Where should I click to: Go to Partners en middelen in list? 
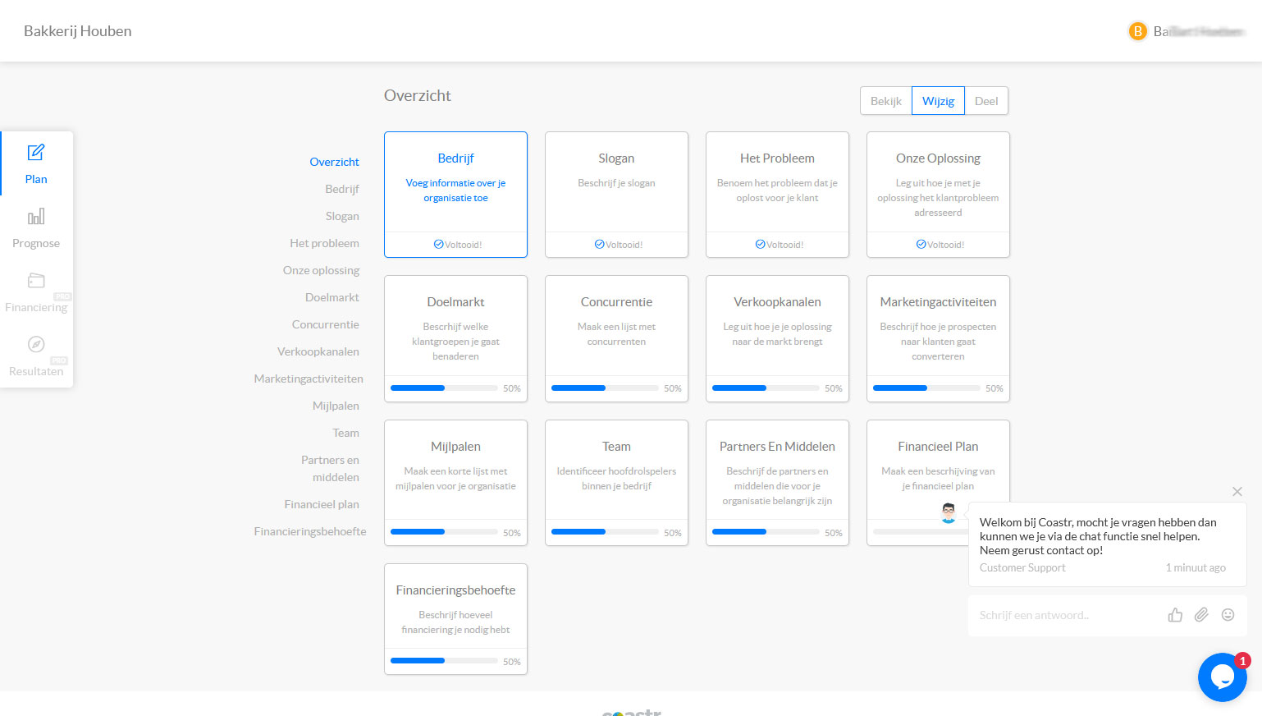click(x=330, y=468)
